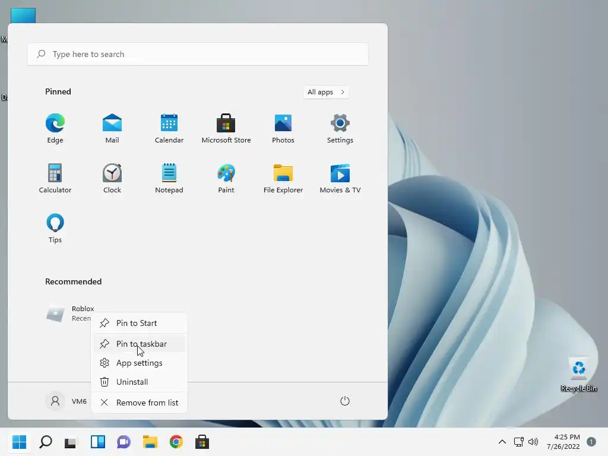Select Pin to taskbar option
Image resolution: width=608 pixels, height=456 pixels.
click(x=139, y=344)
